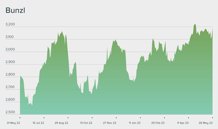
Task: Click the 3,200 price axis label
Action: (10, 25)
